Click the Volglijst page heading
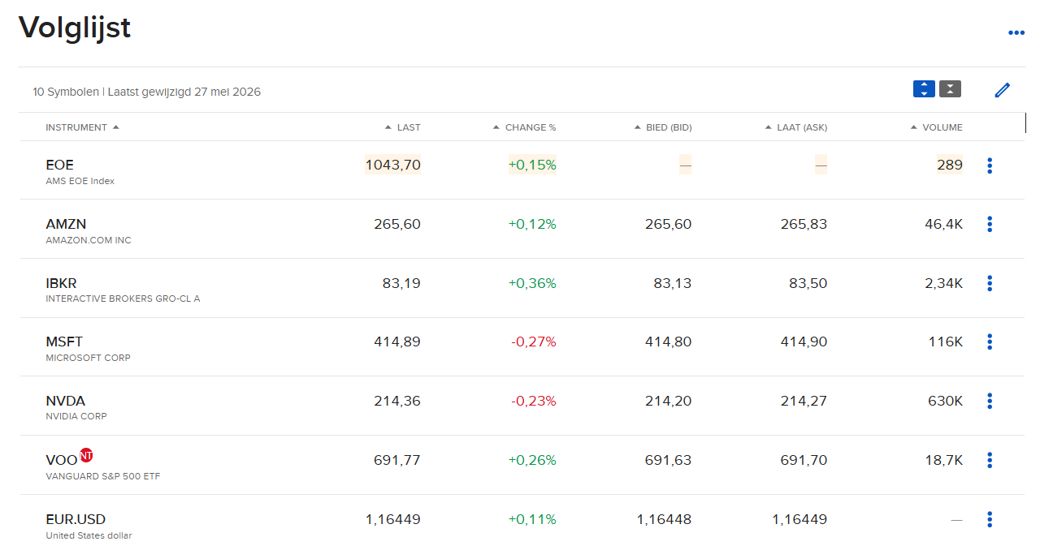Viewport: 1040px width, 550px height. [x=75, y=28]
